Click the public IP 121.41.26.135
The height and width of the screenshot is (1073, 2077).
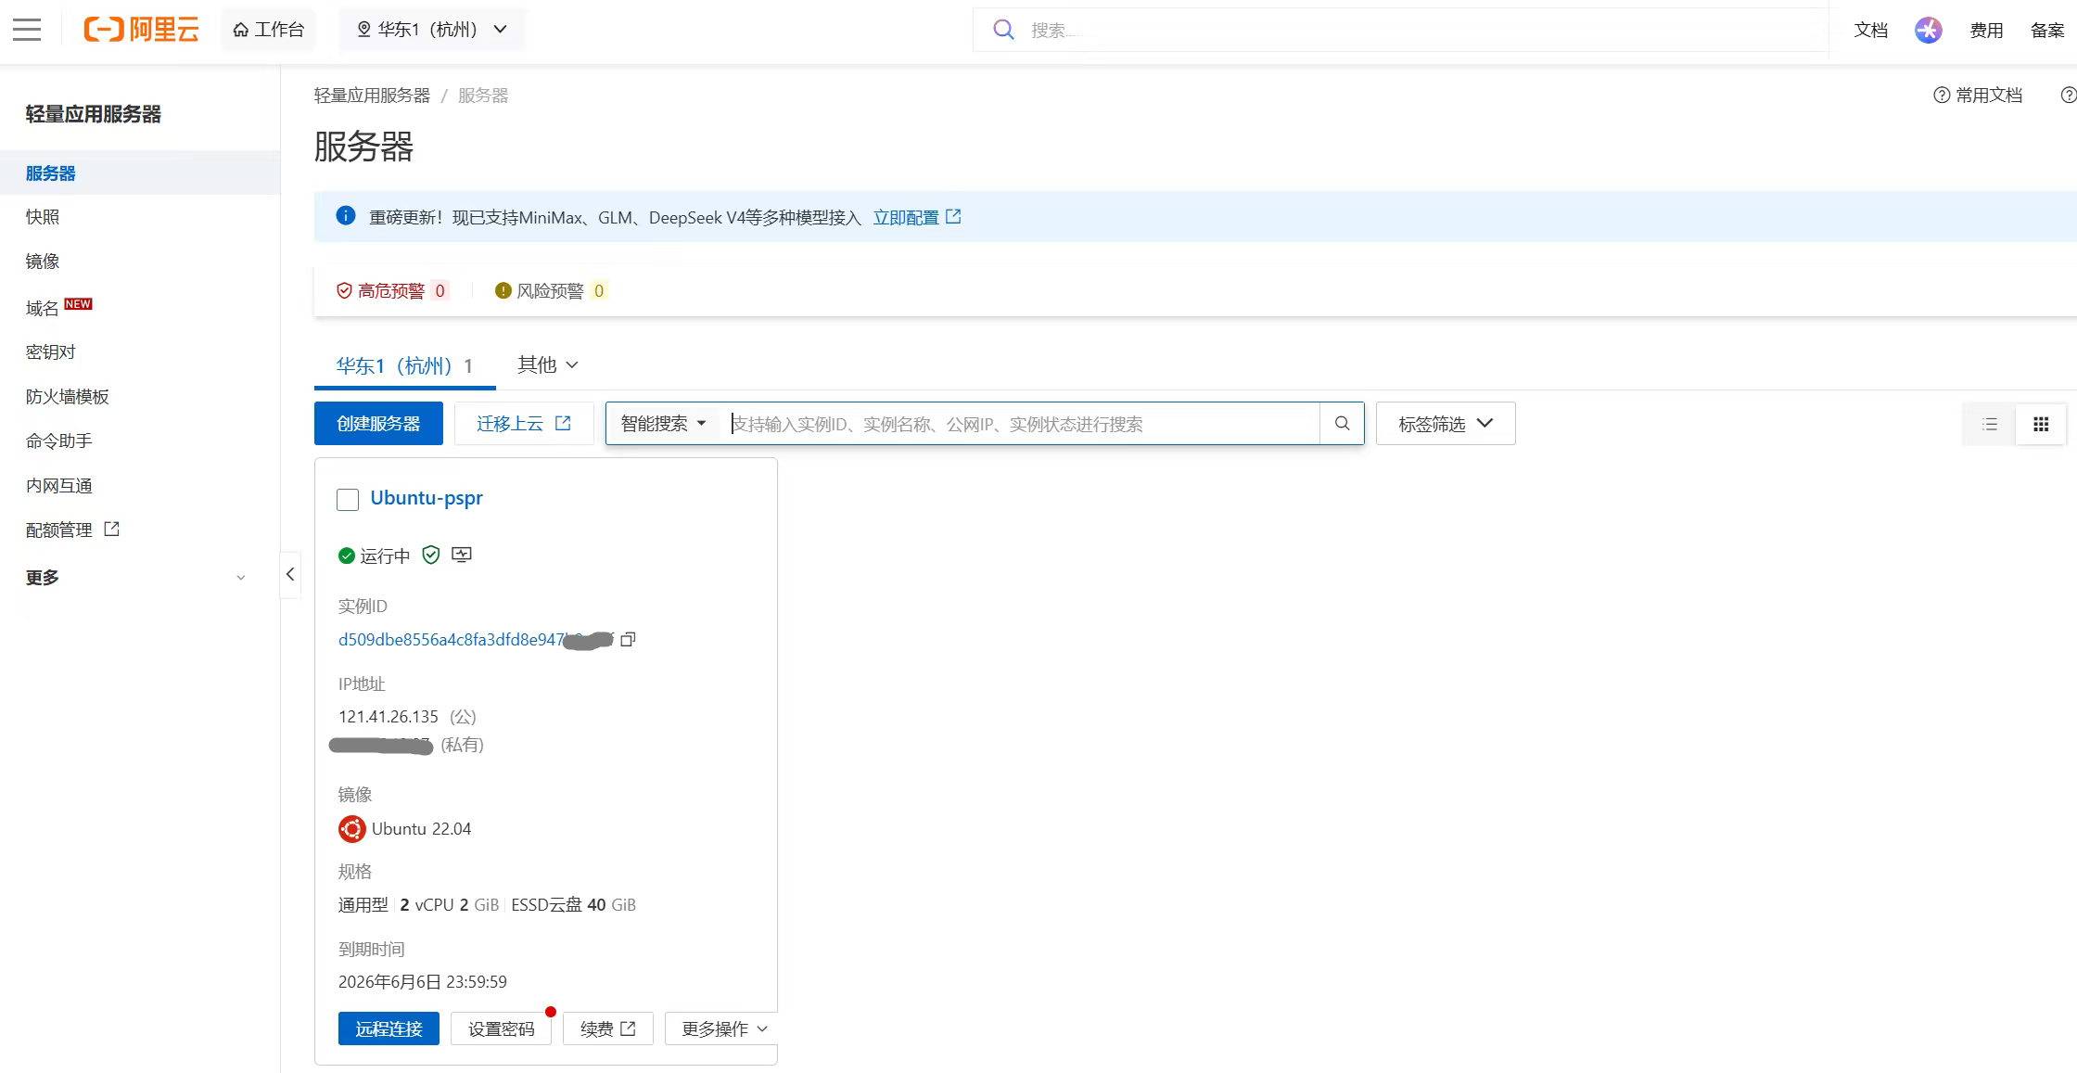[389, 717]
